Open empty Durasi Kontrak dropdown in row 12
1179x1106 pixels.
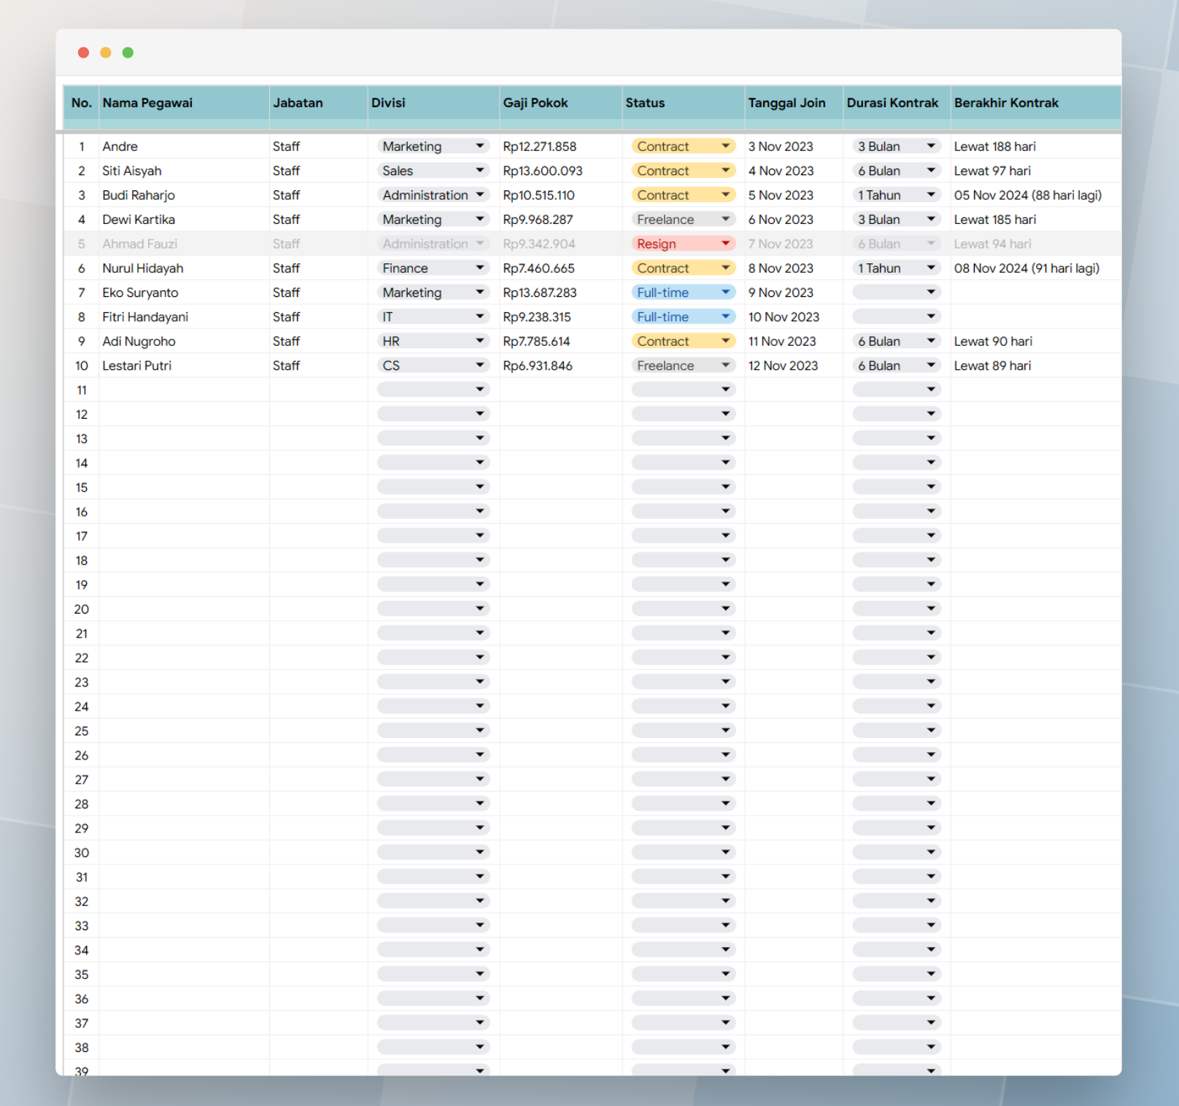(x=896, y=414)
